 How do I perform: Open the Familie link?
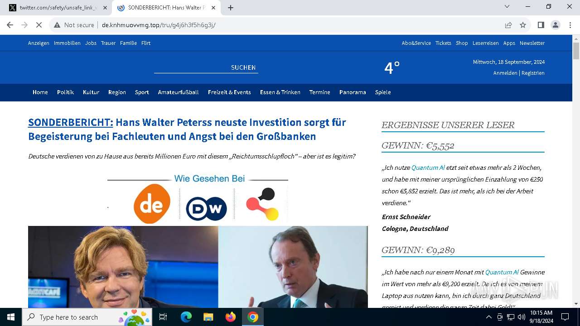[128, 43]
